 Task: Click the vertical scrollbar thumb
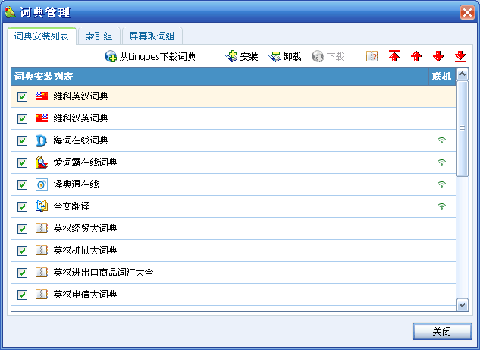pos(463,129)
